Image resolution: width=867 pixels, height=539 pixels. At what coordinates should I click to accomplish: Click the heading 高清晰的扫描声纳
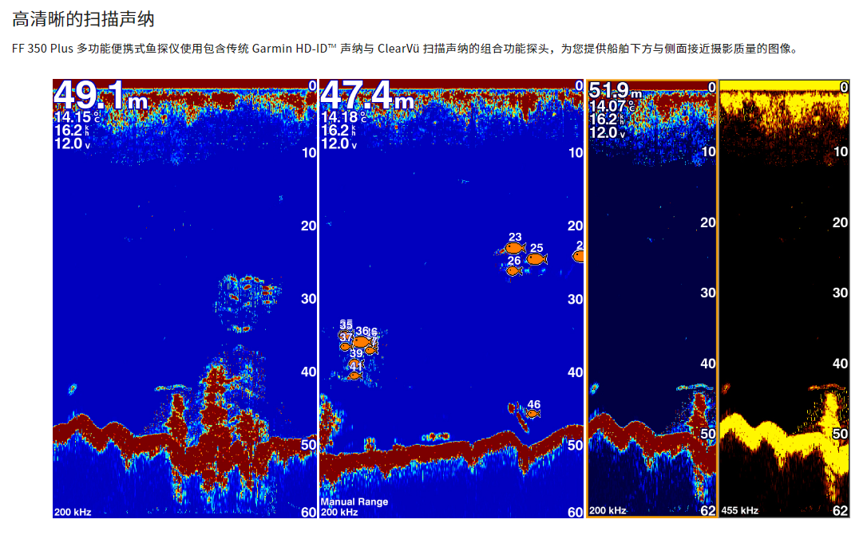[x=83, y=20]
